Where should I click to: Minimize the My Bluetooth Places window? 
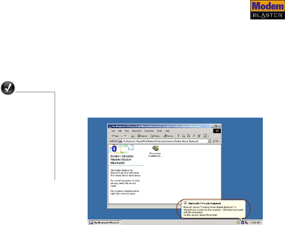(x=212, y=126)
